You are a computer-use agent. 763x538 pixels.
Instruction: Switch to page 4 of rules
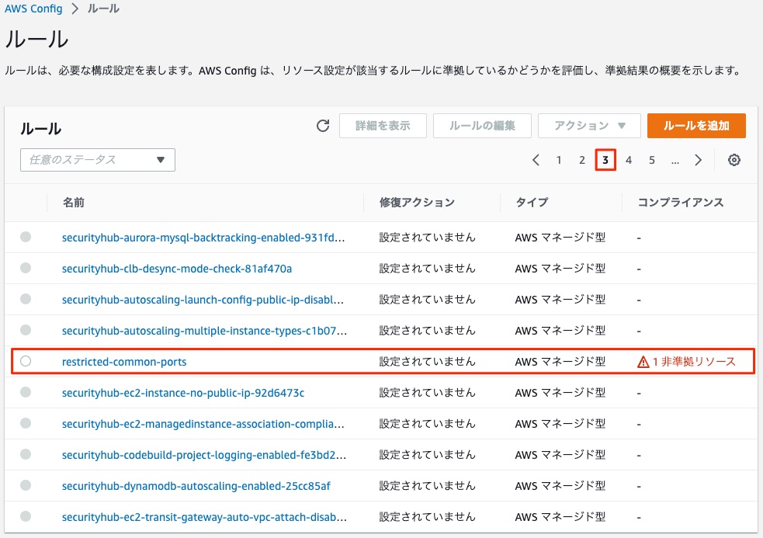629,160
